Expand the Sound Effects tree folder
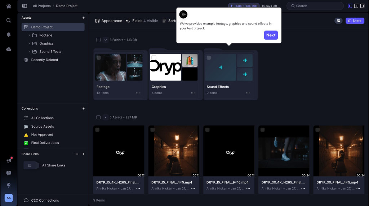 tap(29, 52)
